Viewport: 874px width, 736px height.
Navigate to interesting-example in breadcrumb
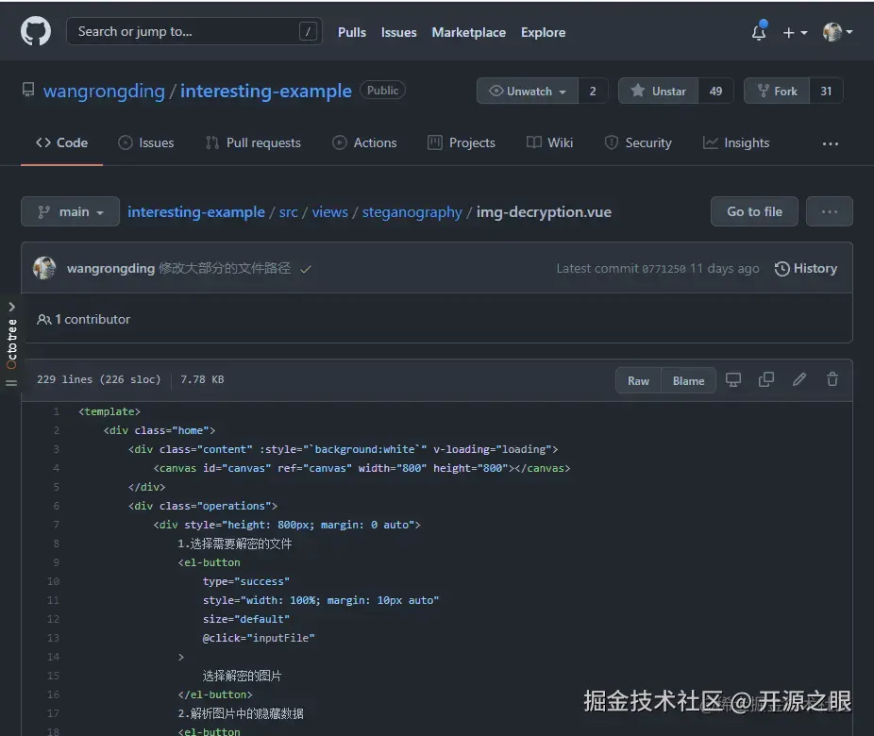196,212
